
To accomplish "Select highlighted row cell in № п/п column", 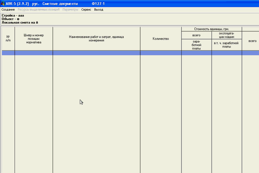I will pyautogui.click(x=8, y=53).
